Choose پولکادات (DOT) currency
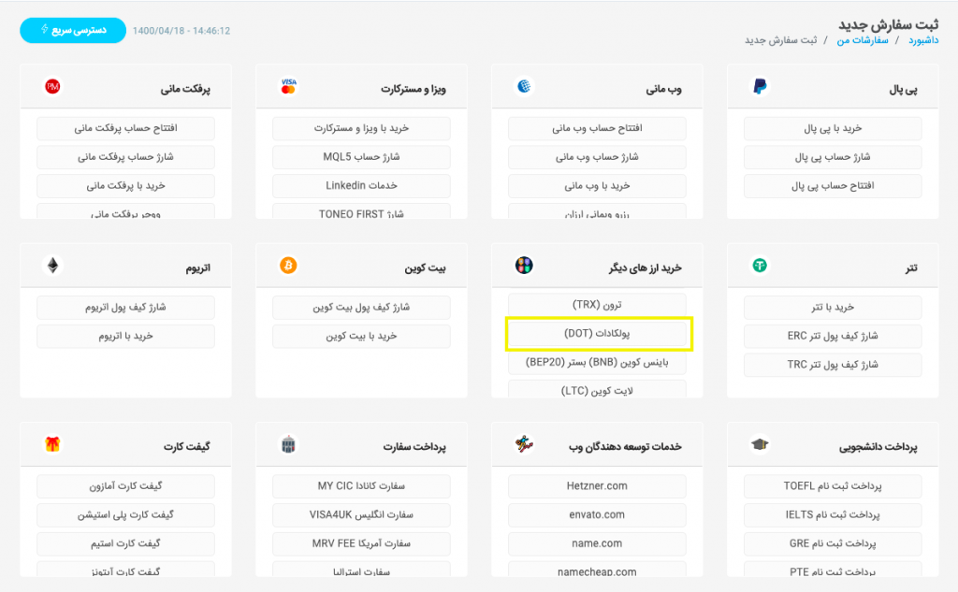This screenshot has height=592, width=958. click(597, 334)
